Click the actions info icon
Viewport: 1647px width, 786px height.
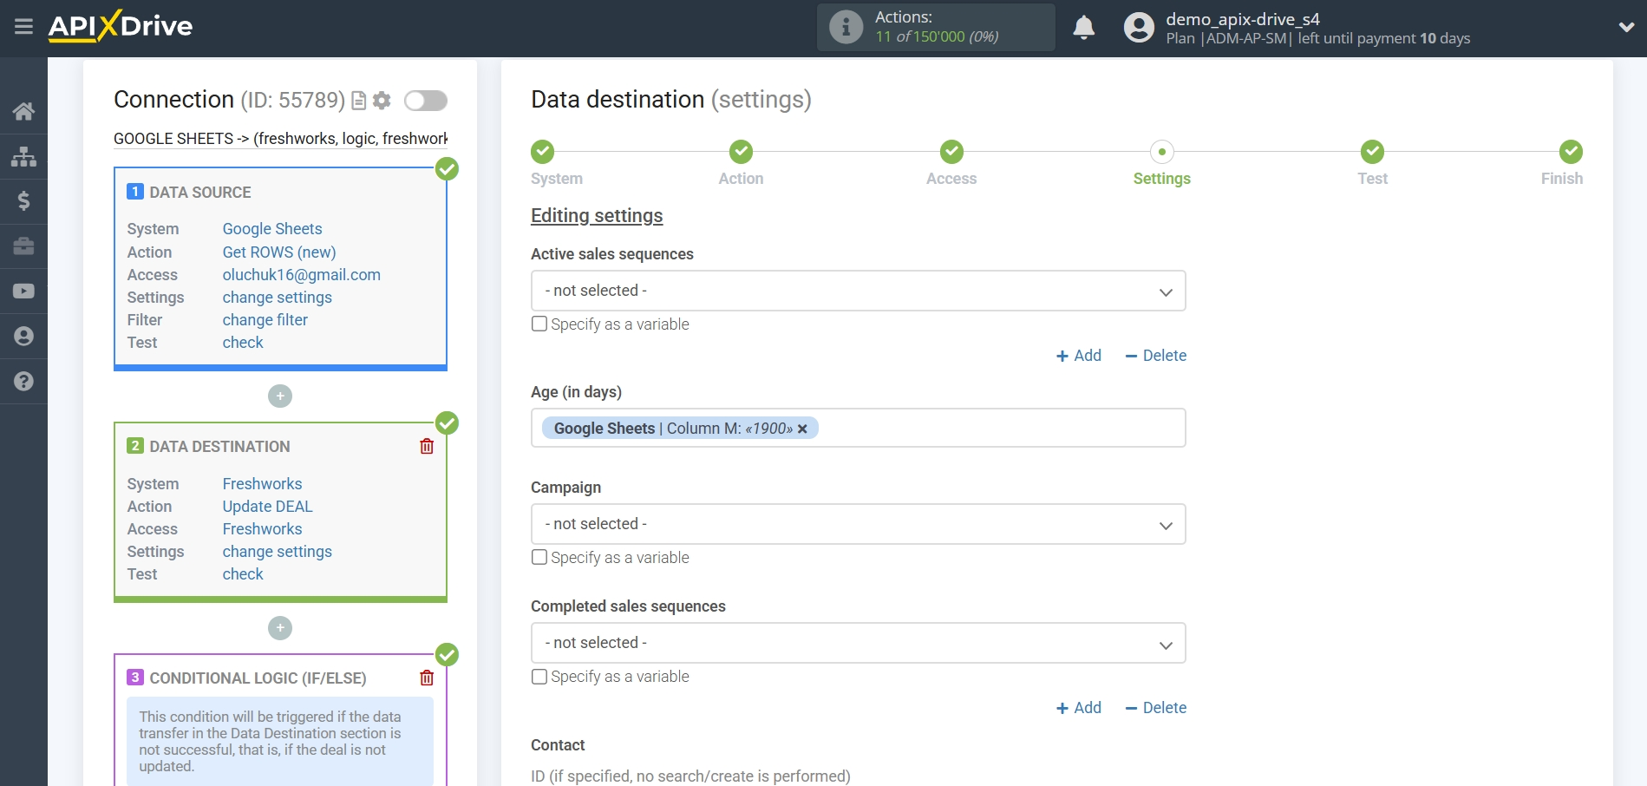click(x=846, y=27)
